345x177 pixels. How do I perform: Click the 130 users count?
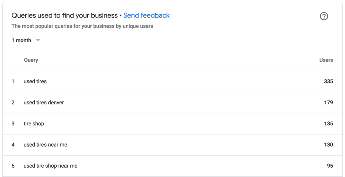tap(328, 145)
